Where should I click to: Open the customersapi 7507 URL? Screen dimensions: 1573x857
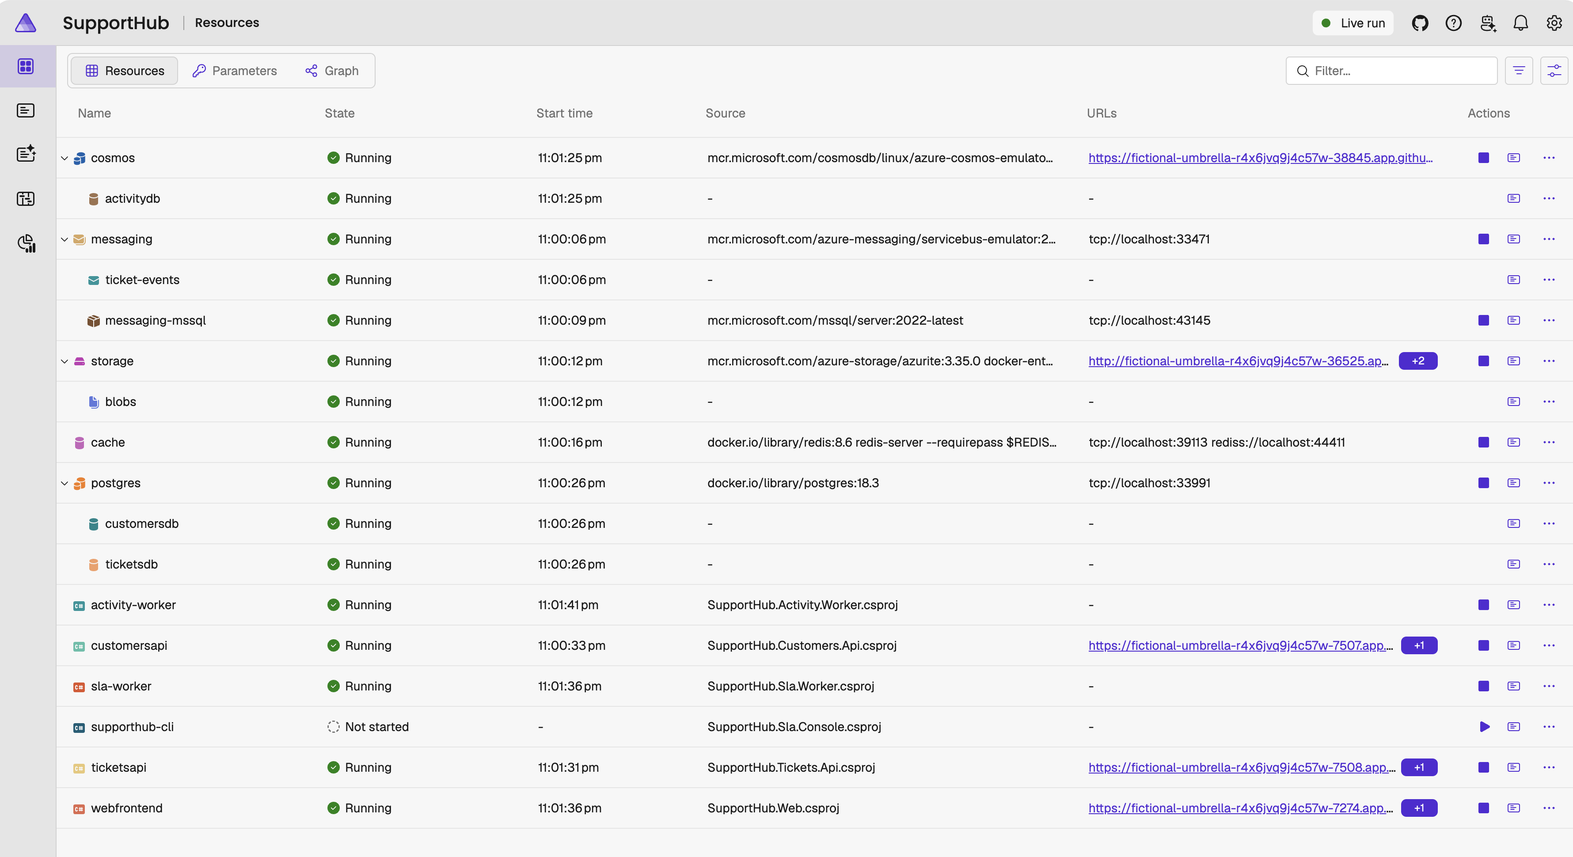tap(1241, 645)
